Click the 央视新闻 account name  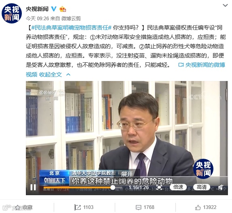point(37,9)
